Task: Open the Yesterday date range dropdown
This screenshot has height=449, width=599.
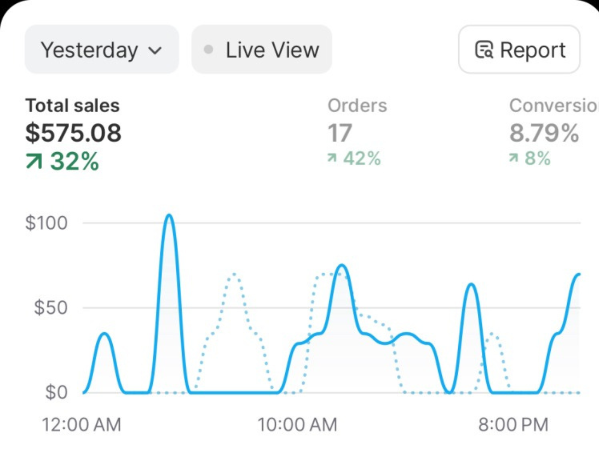Action: 102,49
